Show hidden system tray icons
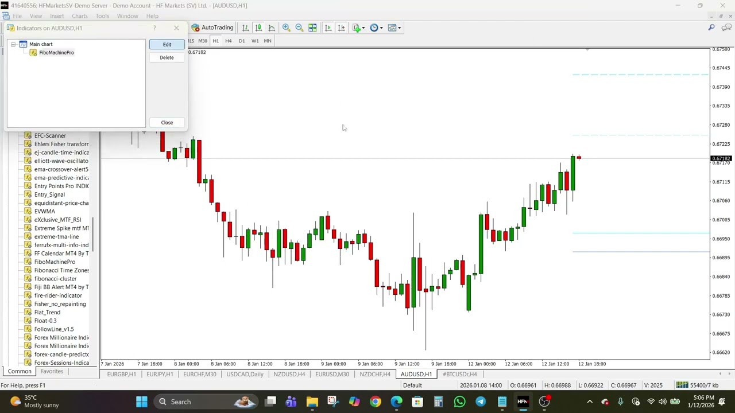This screenshot has width=735, height=413. tap(589, 402)
